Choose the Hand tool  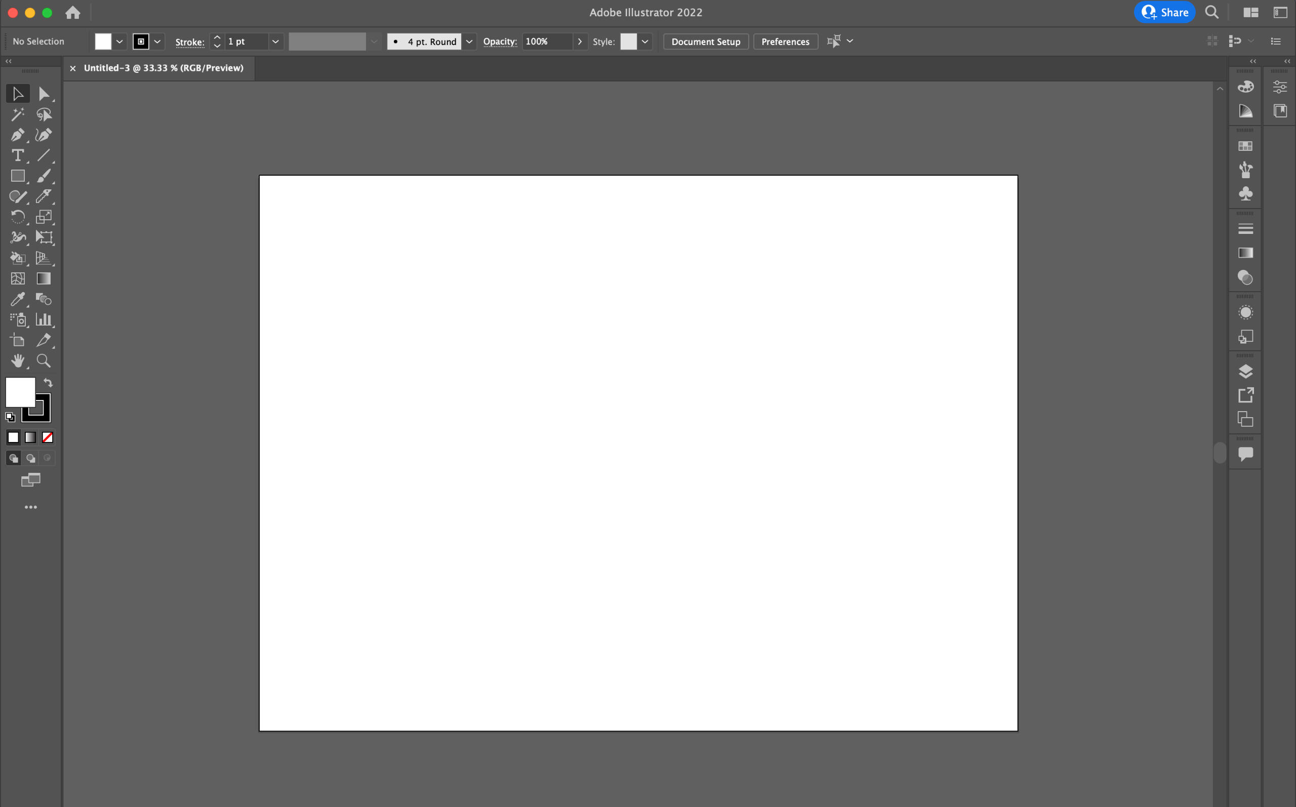17,361
